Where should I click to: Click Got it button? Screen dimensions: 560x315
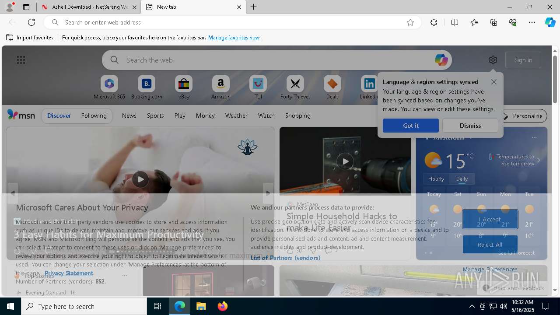point(411,126)
